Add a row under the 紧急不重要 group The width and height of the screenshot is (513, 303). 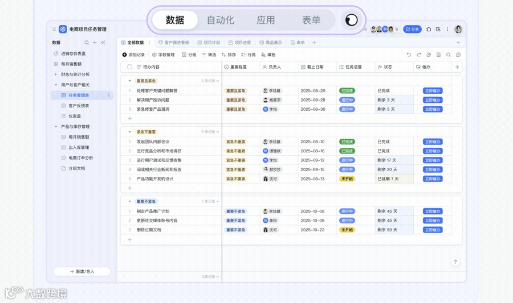(129, 188)
